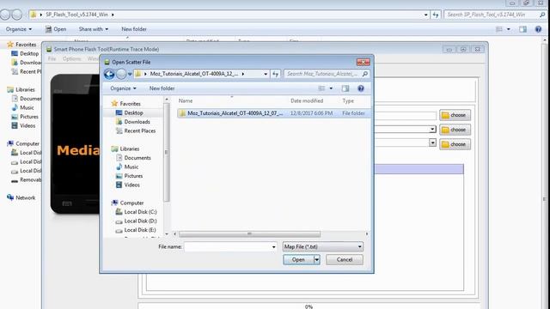Close the Open Scatter File dialog
The width and height of the screenshot is (550, 309).
coord(363,62)
